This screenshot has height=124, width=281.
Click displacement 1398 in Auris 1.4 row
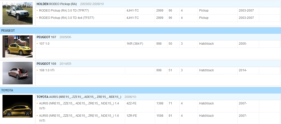coord(160,103)
